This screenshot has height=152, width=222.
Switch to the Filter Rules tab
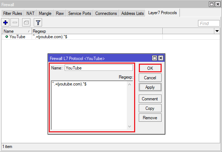(13, 13)
